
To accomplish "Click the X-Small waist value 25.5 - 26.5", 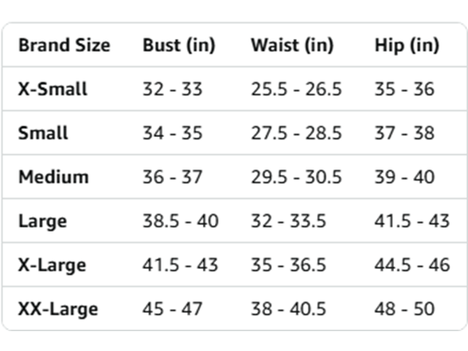I will [296, 89].
